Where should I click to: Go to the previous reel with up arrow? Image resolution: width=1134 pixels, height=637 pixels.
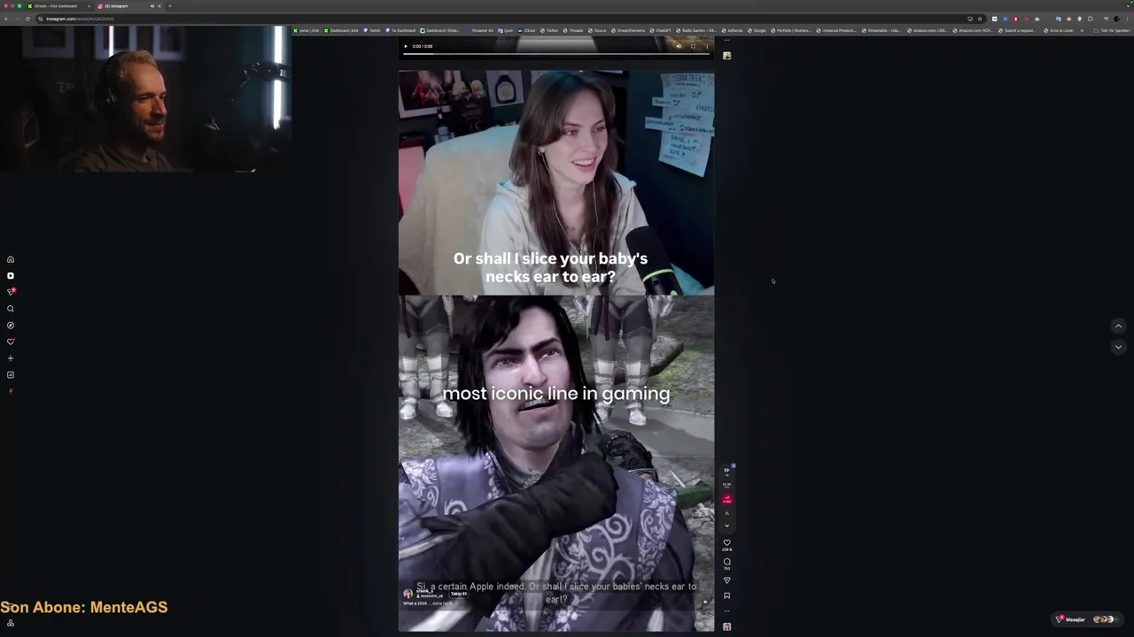point(1118,326)
